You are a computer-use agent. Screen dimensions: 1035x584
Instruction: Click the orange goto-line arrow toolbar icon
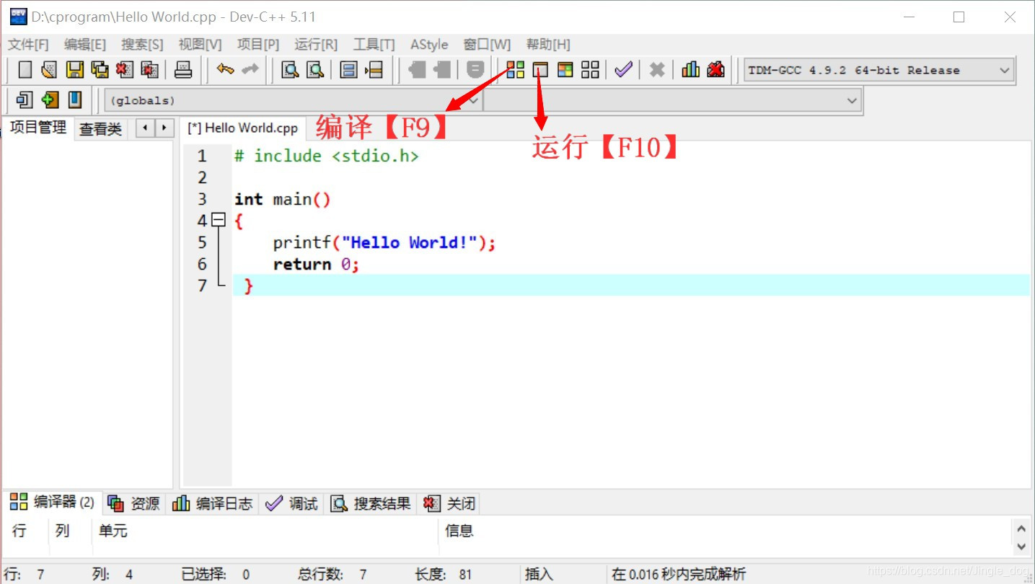[374, 70]
